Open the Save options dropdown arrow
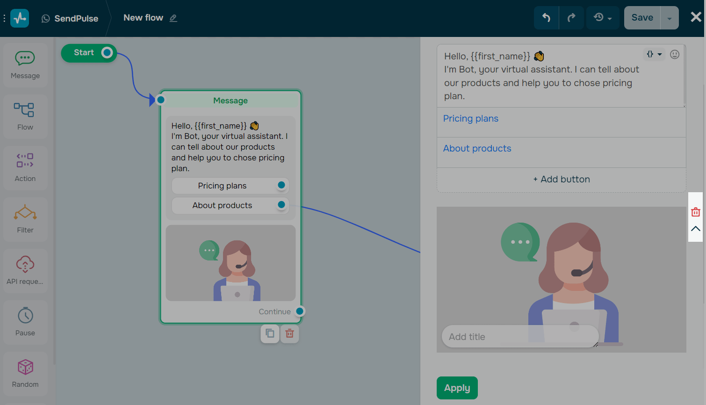Image resolution: width=706 pixels, height=405 pixels. click(670, 17)
